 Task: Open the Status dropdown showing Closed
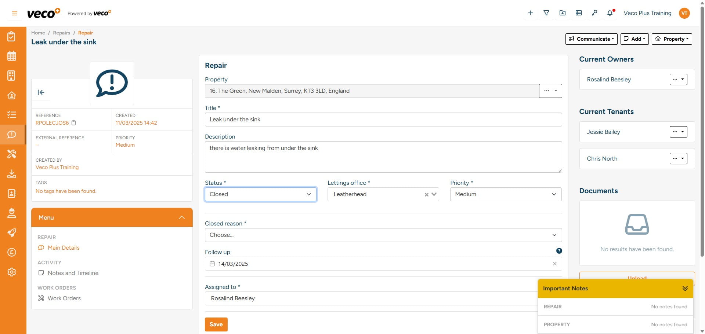pyautogui.click(x=260, y=194)
